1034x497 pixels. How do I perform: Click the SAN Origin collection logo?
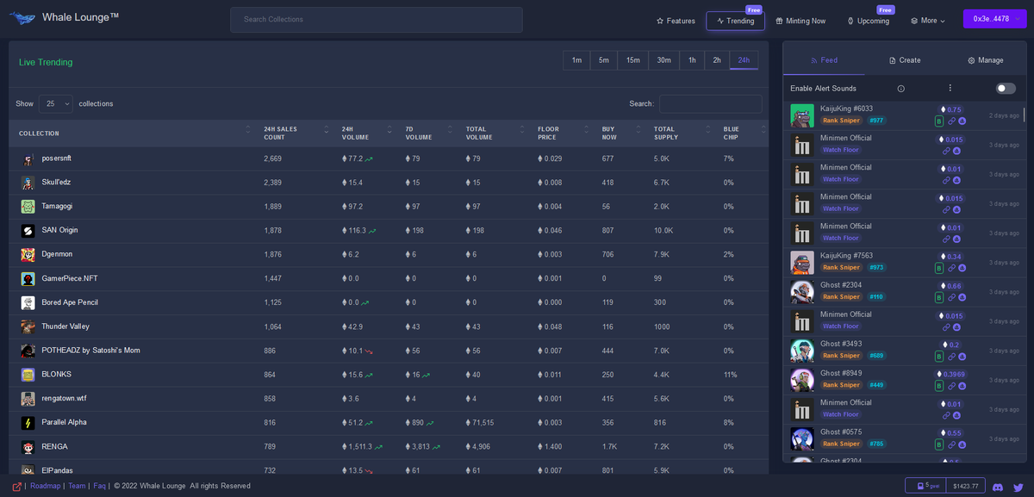28,231
